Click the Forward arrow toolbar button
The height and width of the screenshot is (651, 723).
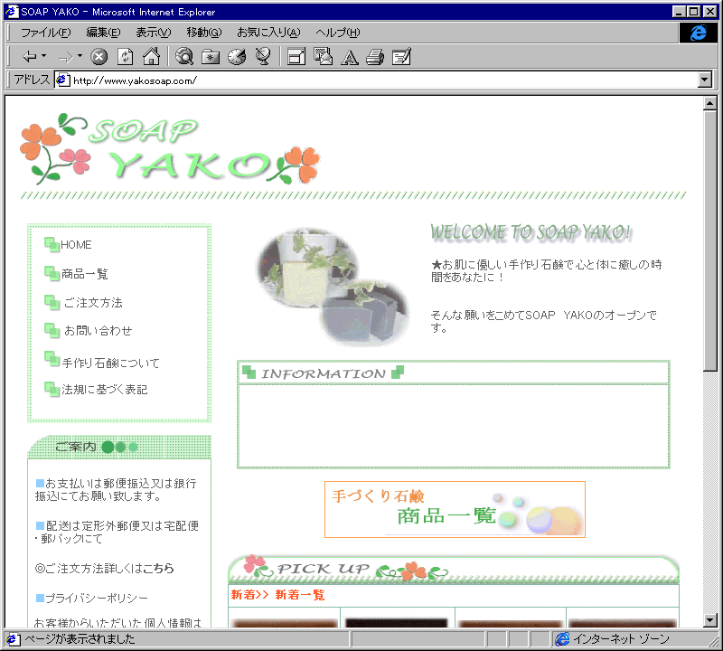pyautogui.click(x=65, y=57)
